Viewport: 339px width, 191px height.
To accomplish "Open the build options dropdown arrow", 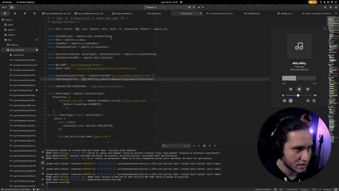I will (193, 7).
